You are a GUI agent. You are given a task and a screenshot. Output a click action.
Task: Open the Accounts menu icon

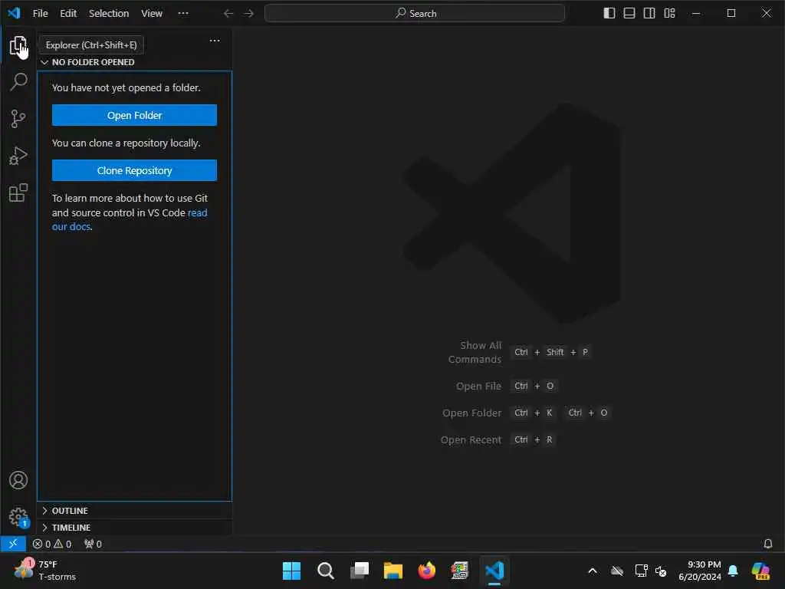click(18, 480)
